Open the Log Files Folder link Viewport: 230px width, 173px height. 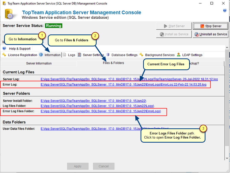[x=97, y=106]
